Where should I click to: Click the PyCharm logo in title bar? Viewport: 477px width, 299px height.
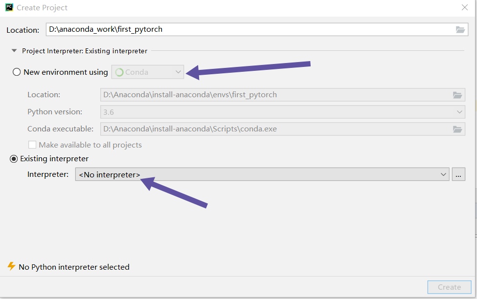(x=9, y=7)
